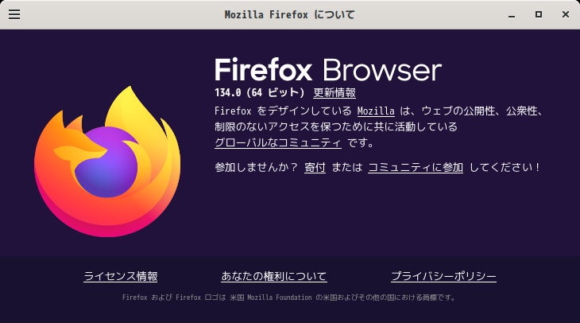This screenshot has height=323, width=580.
Task: Open the プライバシーポリシー link
Action: click(x=443, y=276)
